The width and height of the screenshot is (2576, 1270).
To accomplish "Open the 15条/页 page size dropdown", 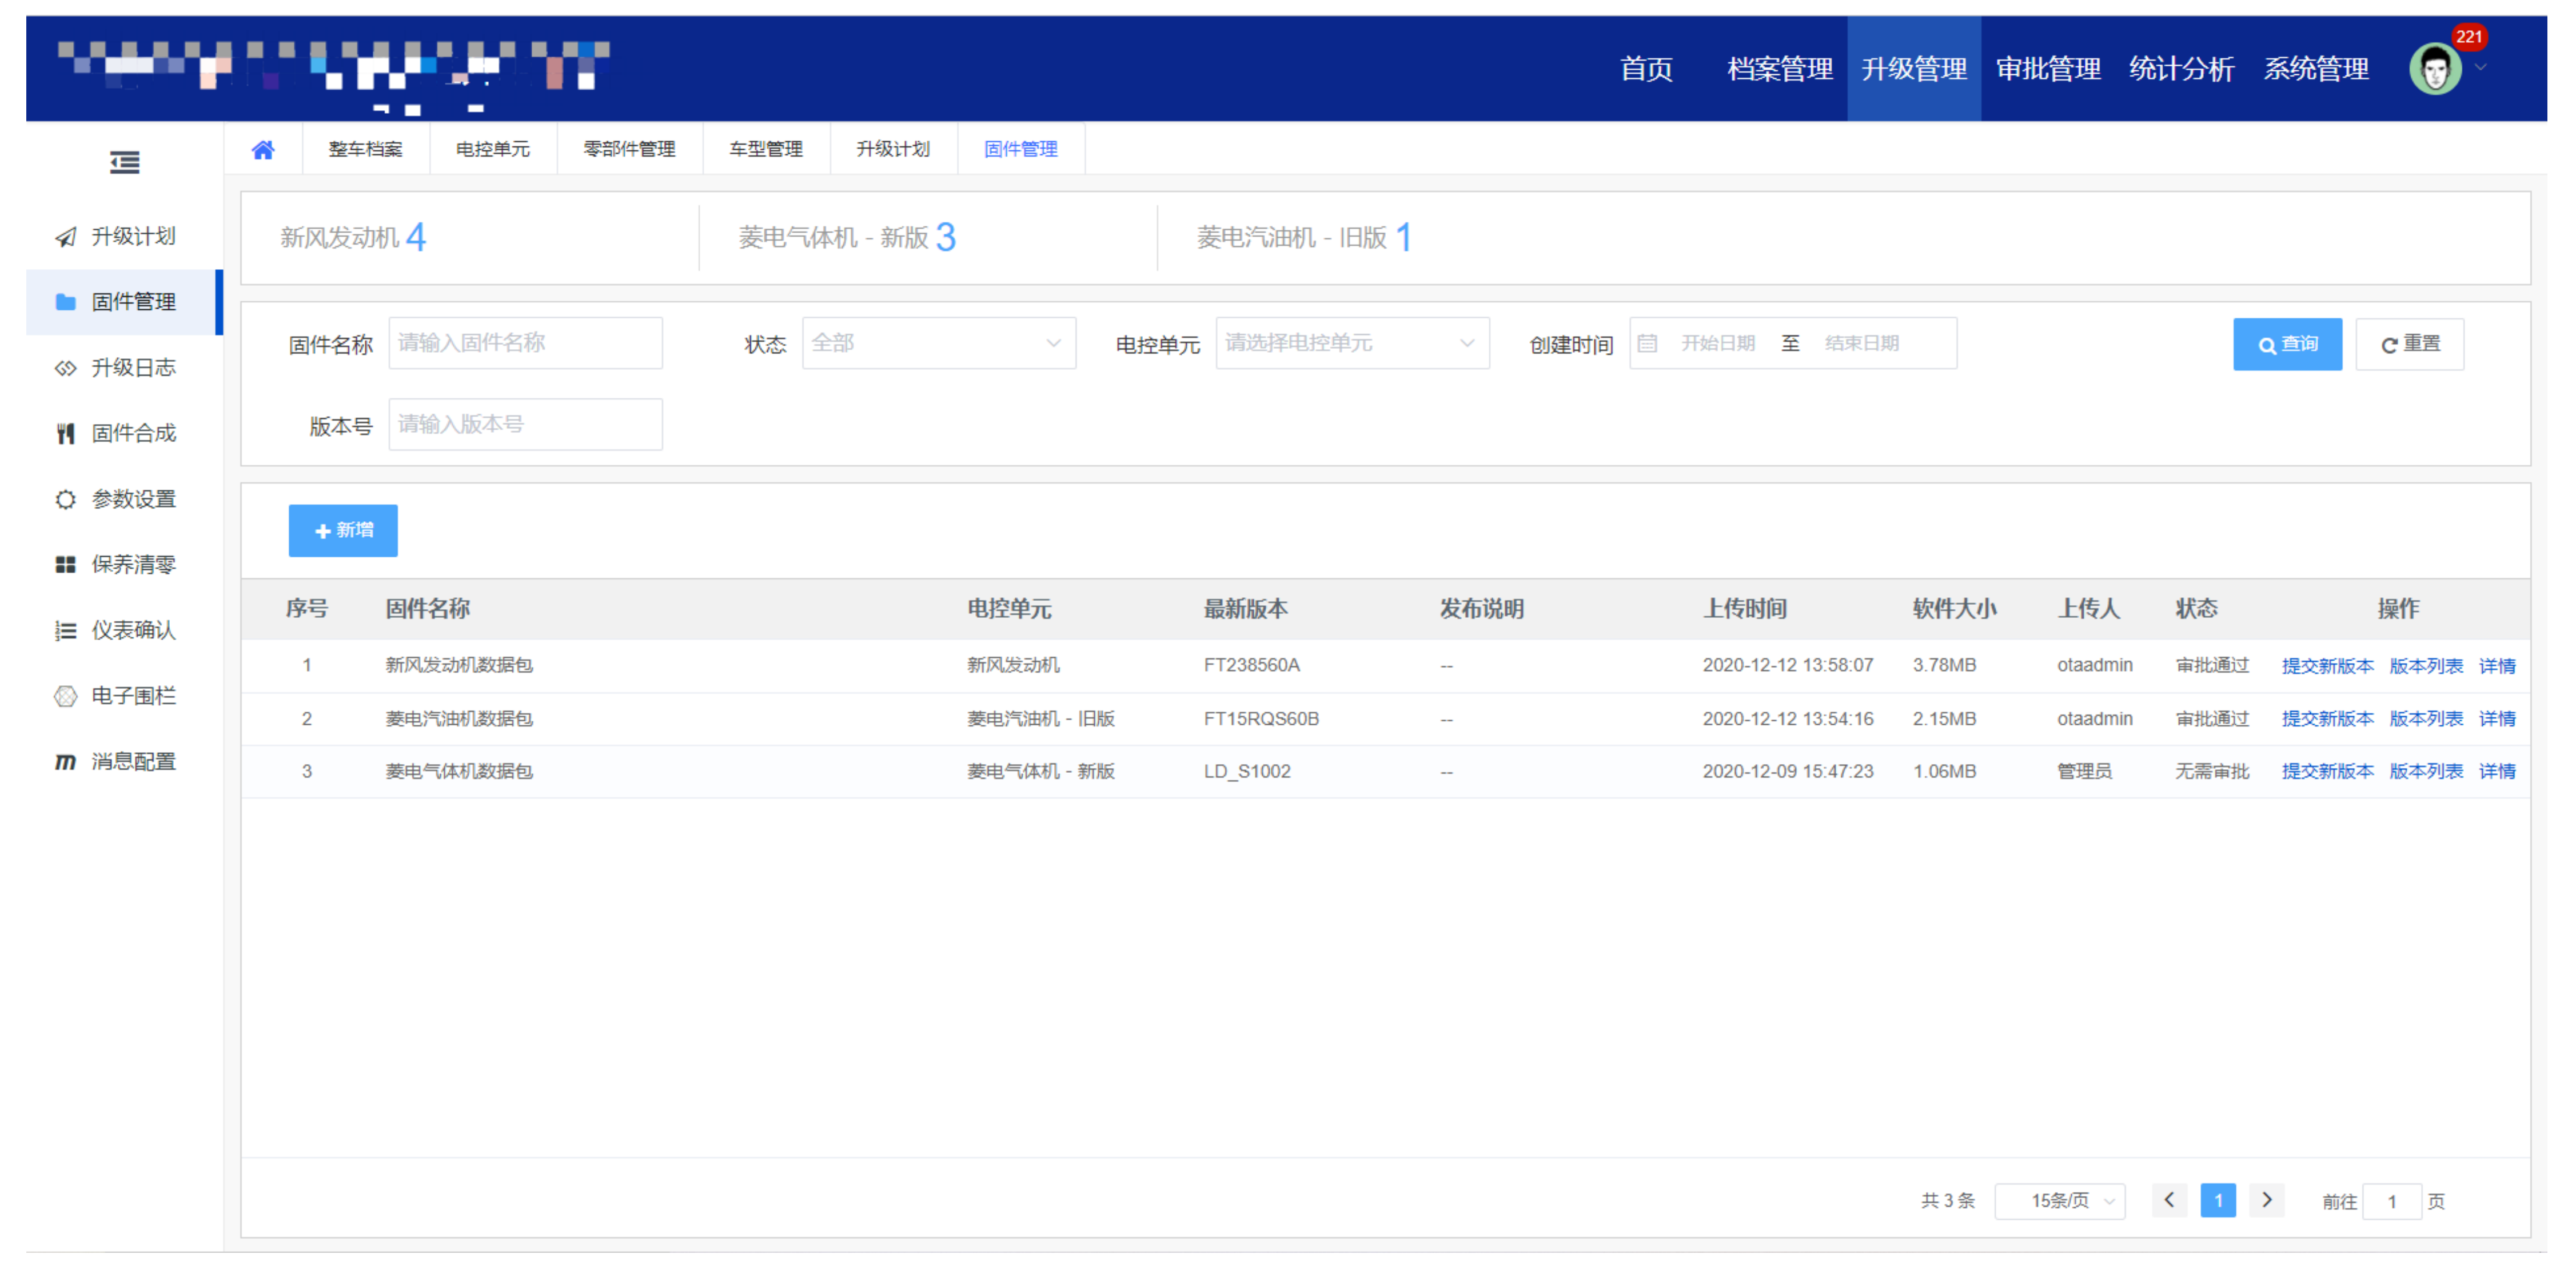I will [2059, 1200].
